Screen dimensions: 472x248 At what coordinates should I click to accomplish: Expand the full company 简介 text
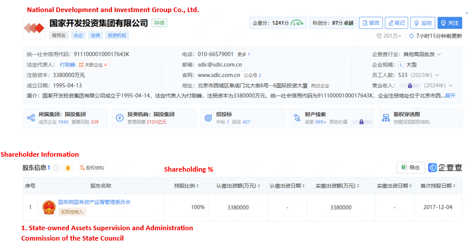(x=450, y=95)
